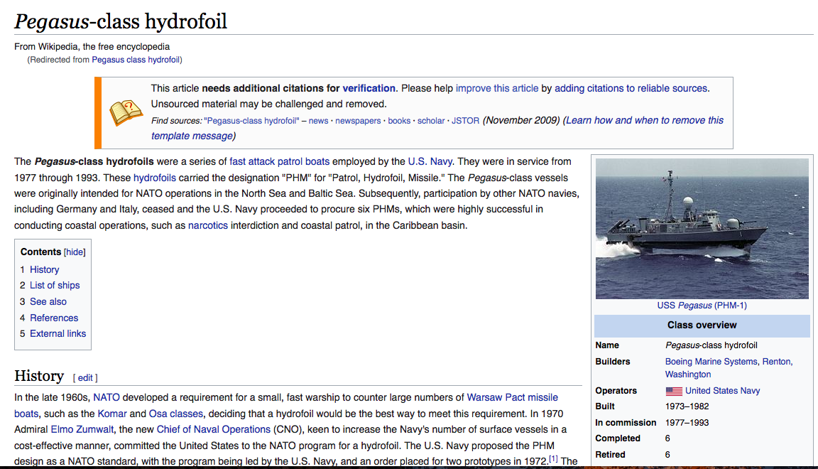The image size is (818, 469).
Task: Click the narcotics link
Action: pyautogui.click(x=207, y=226)
